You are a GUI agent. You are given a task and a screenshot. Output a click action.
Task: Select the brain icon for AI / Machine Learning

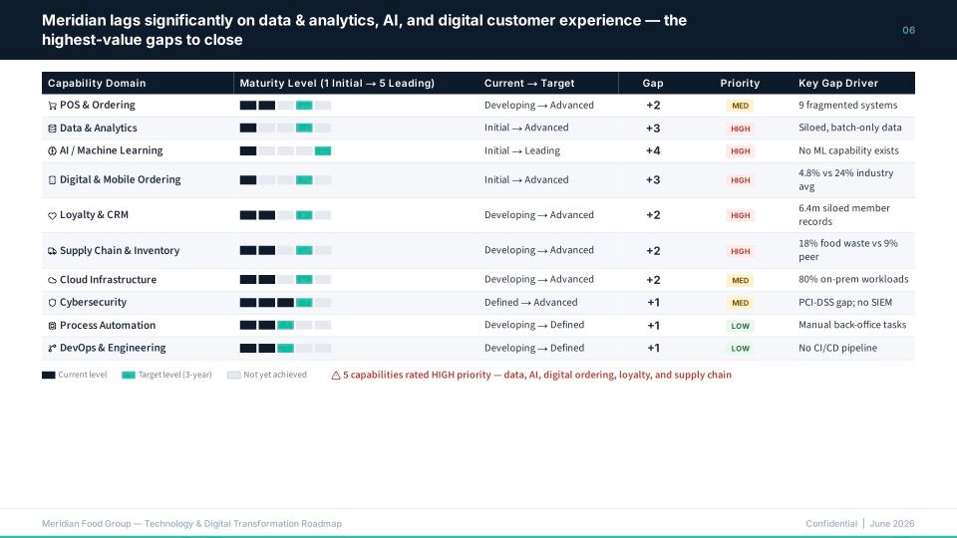pyautogui.click(x=52, y=150)
